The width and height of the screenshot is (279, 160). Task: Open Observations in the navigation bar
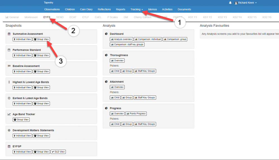click(x=52, y=9)
